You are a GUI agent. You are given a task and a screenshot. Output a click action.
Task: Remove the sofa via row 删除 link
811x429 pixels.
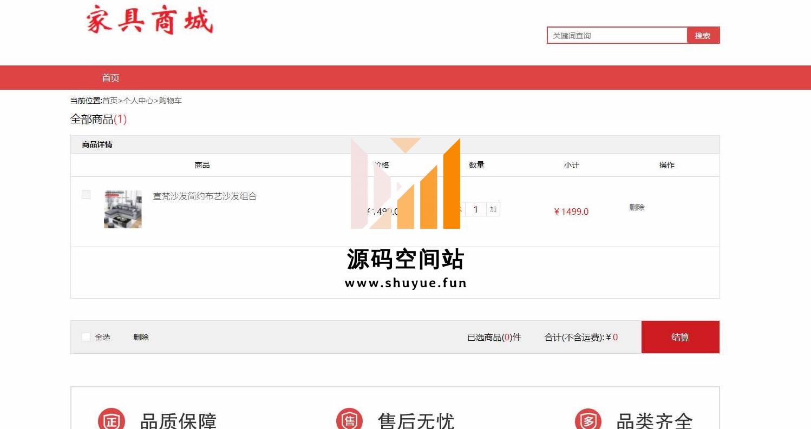(x=637, y=207)
